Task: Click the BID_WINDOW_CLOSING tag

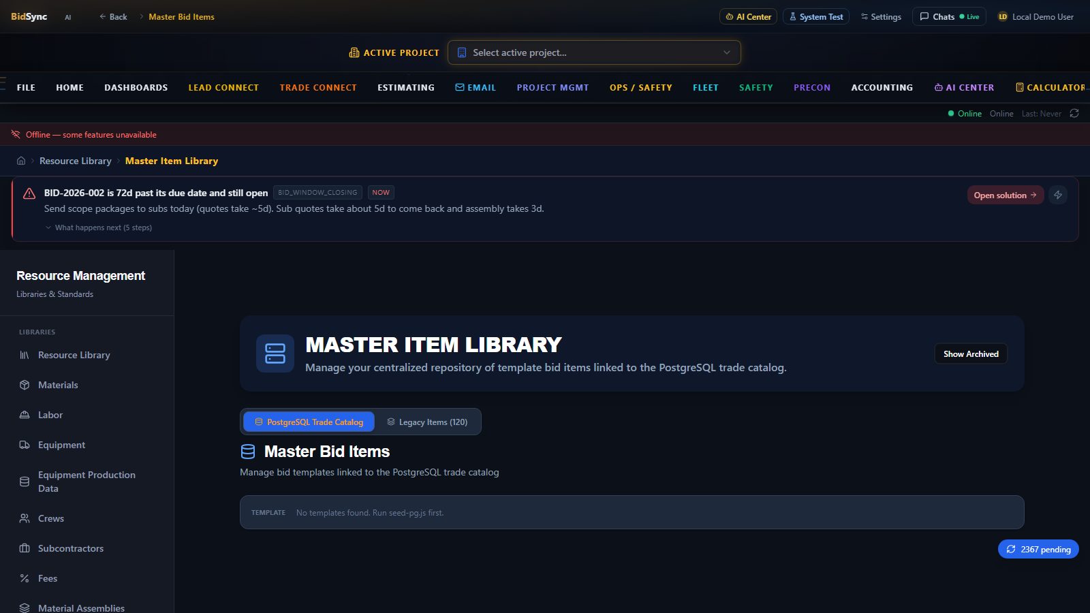Action: (x=317, y=193)
